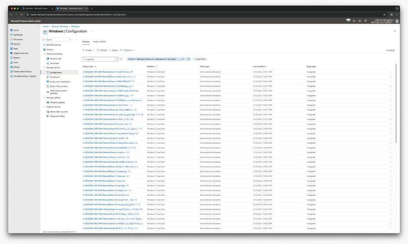The image size is (408, 244).
Task: Open All services in the left navigation
Action: point(16,40)
